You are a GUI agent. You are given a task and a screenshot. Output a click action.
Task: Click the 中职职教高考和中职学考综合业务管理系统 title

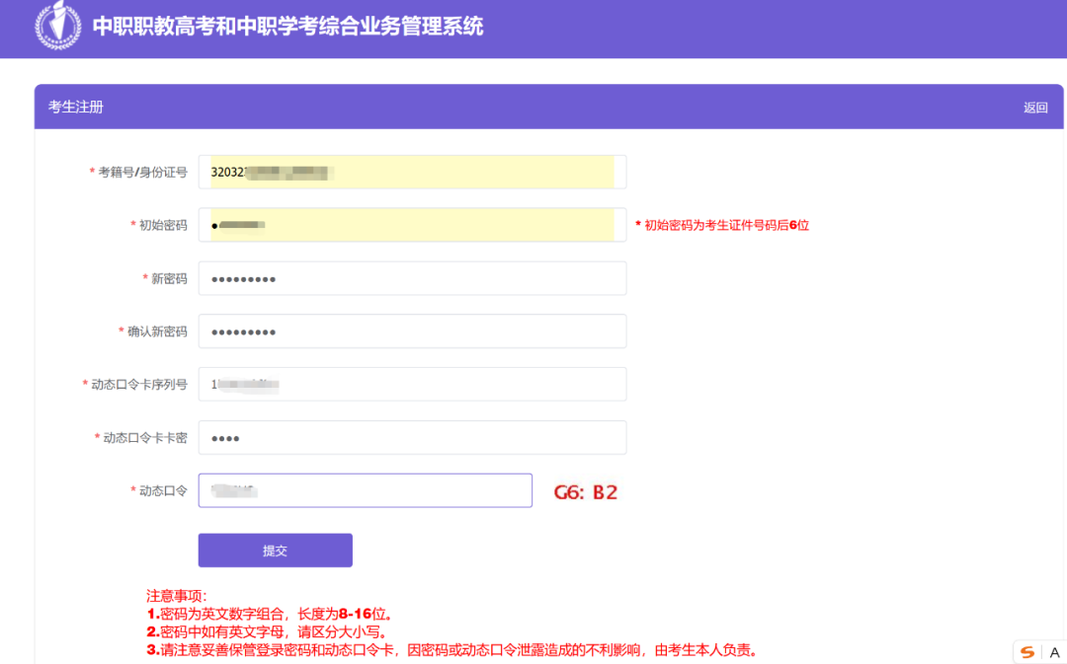click(287, 27)
